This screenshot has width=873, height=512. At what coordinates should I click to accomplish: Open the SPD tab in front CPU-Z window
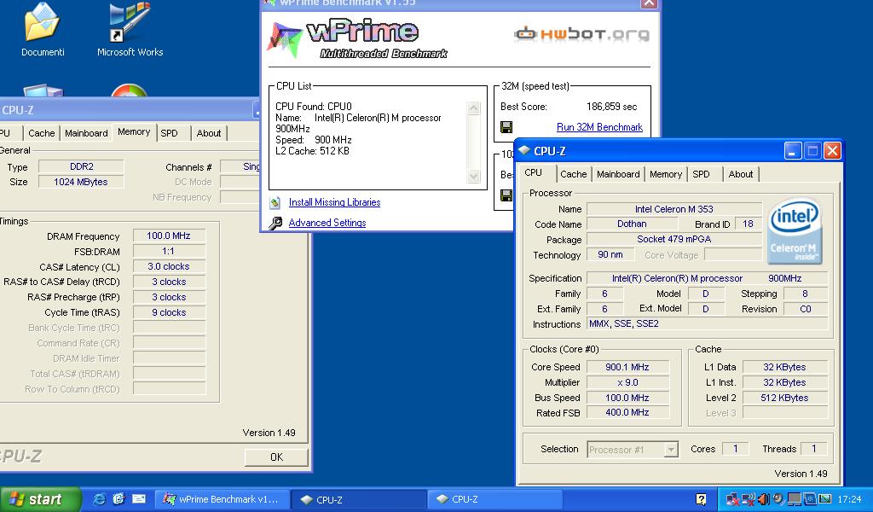tap(701, 174)
